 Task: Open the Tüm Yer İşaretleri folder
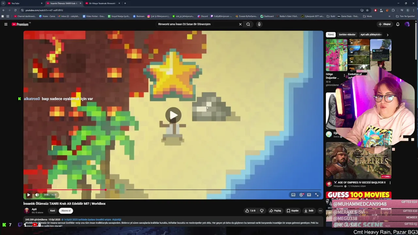(x=405, y=16)
